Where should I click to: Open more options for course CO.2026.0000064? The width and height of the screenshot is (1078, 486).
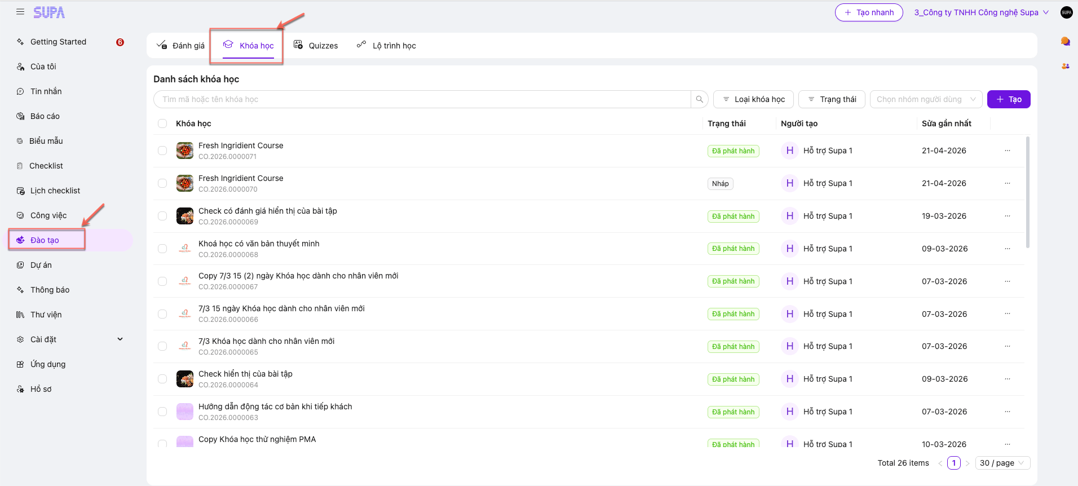click(x=1008, y=379)
